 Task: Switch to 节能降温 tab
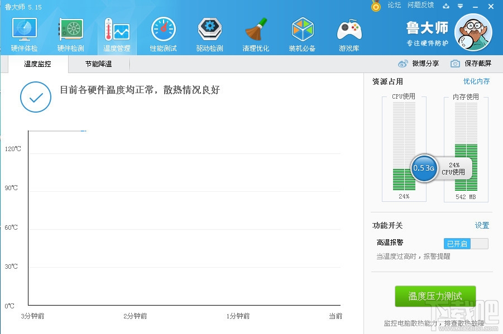98,64
